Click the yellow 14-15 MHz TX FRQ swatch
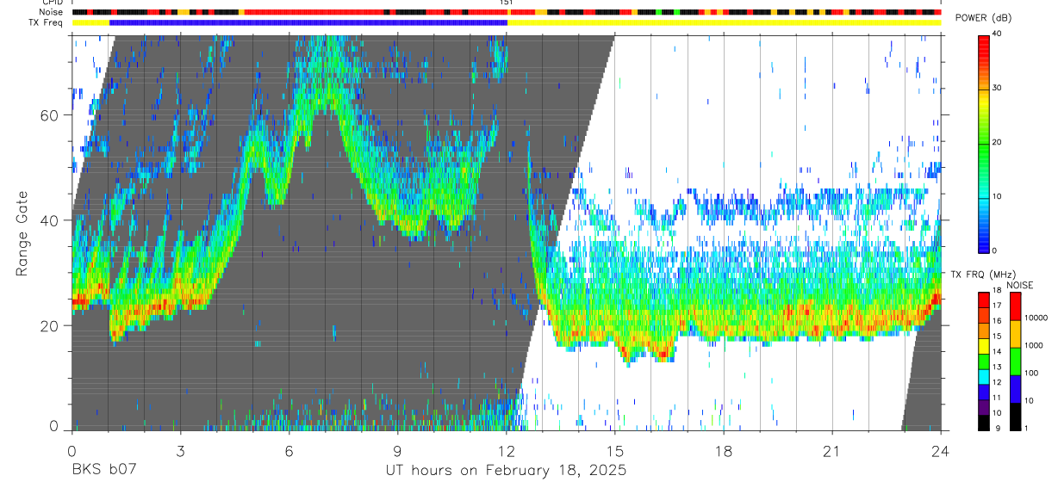 click(983, 346)
